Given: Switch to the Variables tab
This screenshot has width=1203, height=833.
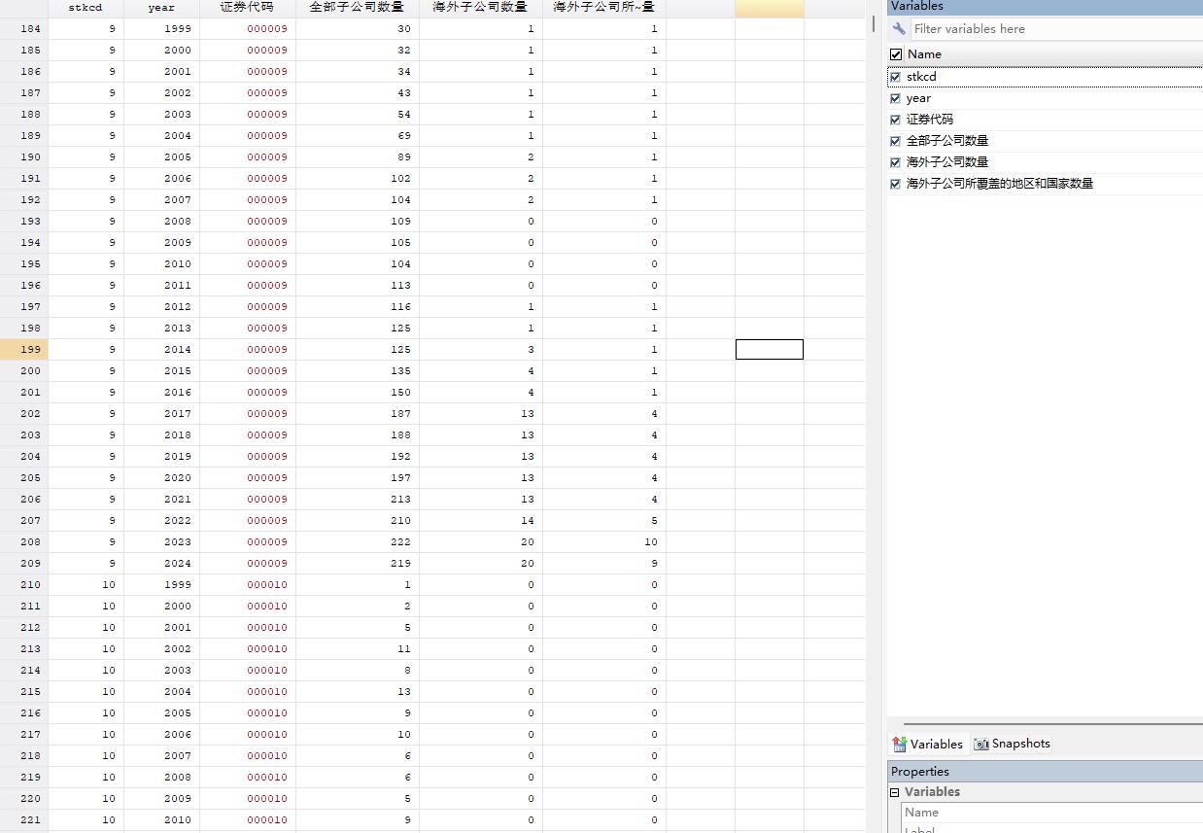Looking at the screenshot, I should coord(928,744).
